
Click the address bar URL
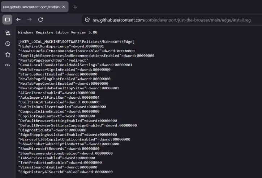(171, 20)
